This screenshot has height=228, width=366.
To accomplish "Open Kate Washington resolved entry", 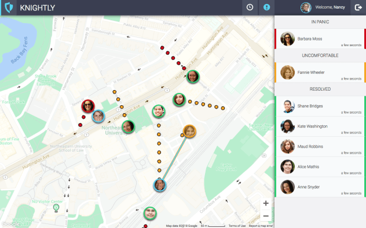I will (320, 126).
